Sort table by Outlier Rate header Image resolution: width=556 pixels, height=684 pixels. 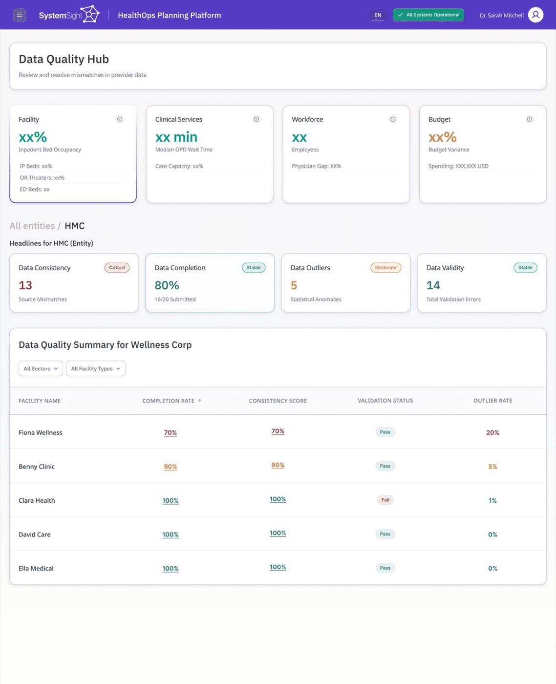coord(492,401)
